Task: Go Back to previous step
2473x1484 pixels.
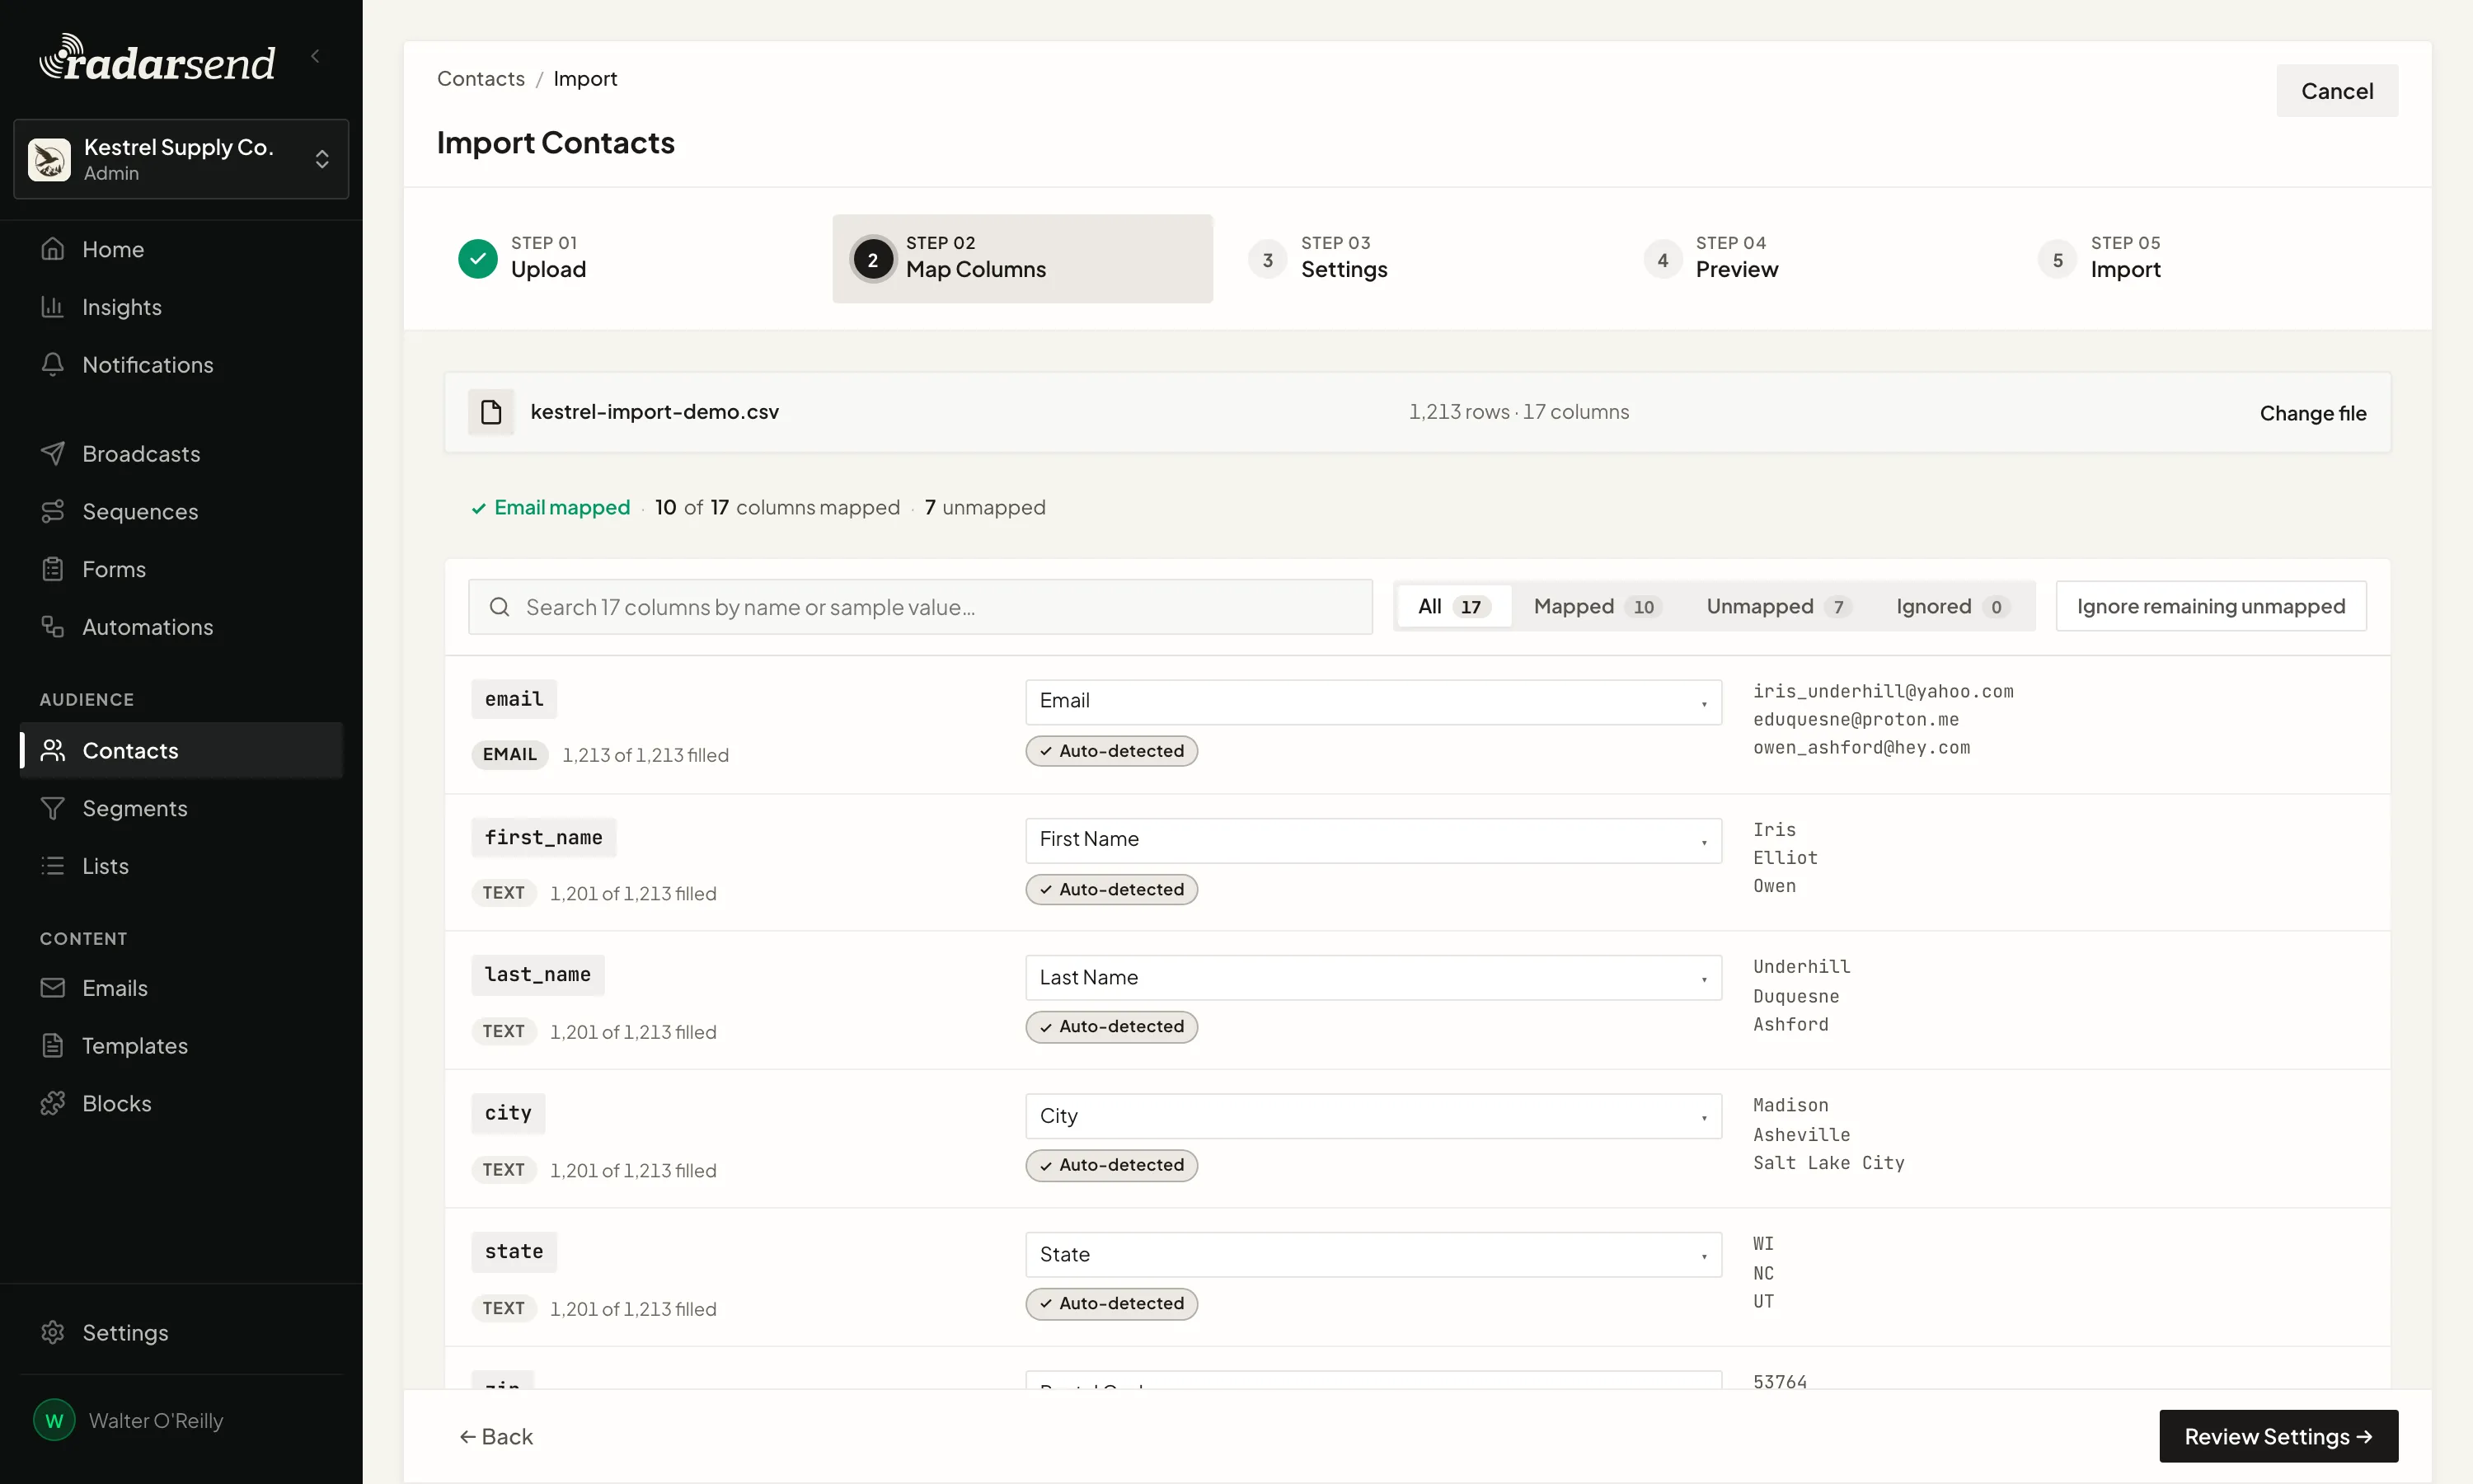Action: coord(495,1436)
